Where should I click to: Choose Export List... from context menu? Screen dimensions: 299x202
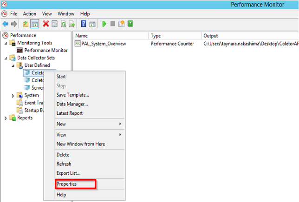[90, 173]
